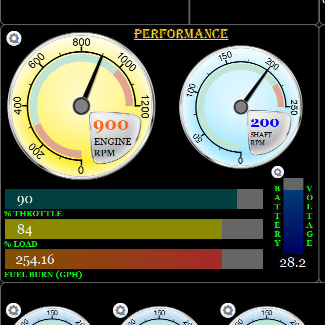Click the vertical BATTERY label text
The width and height of the screenshot is (325, 325).
tap(277, 216)
